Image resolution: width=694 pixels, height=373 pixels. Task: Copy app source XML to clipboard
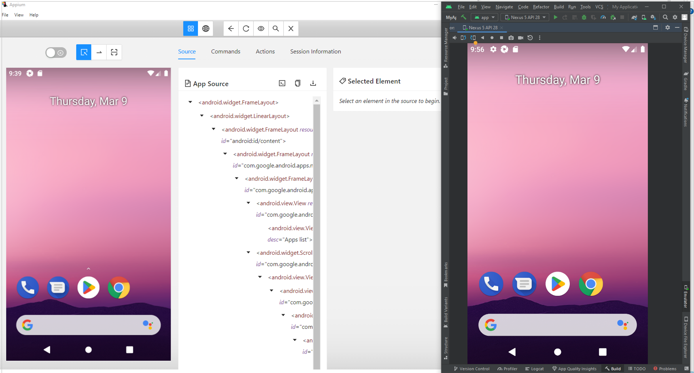point(298,83)
